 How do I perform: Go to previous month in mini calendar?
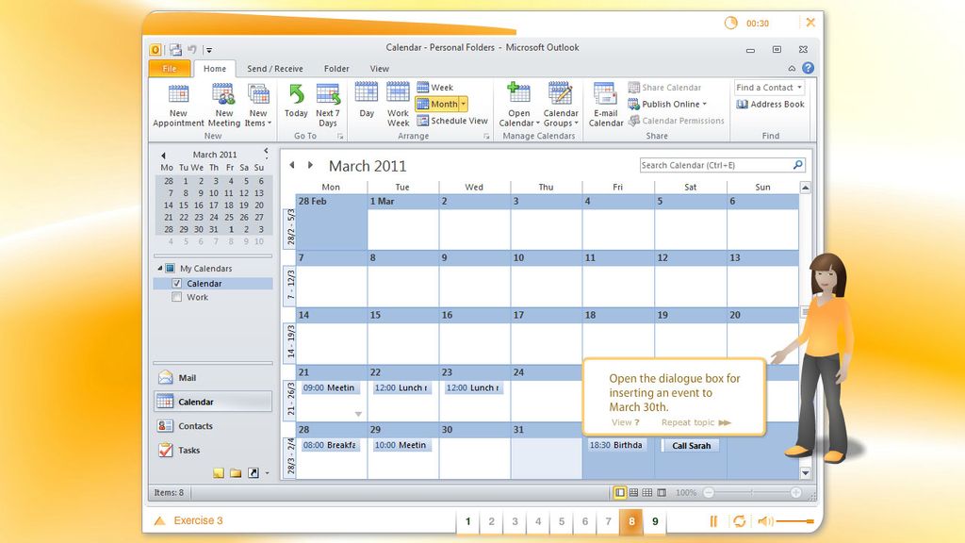coord(163,156)
